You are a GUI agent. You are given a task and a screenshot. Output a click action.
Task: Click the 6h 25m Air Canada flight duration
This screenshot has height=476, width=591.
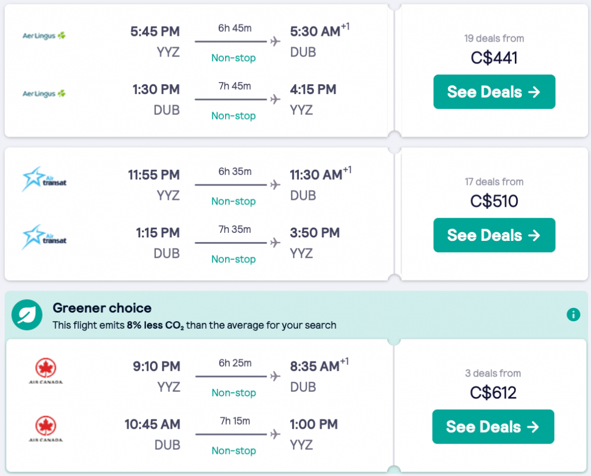click(234, 363)
